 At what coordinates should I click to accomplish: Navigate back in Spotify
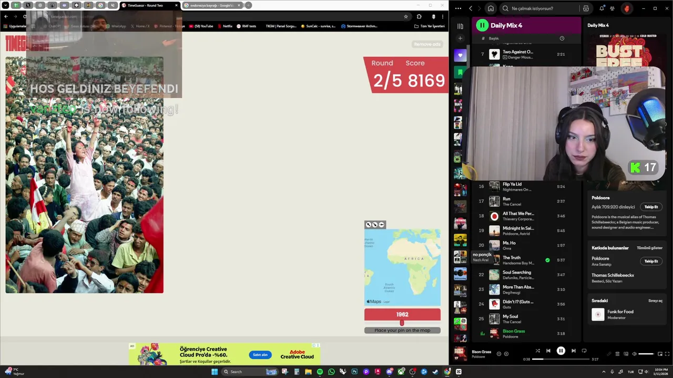tap(471, 8)
